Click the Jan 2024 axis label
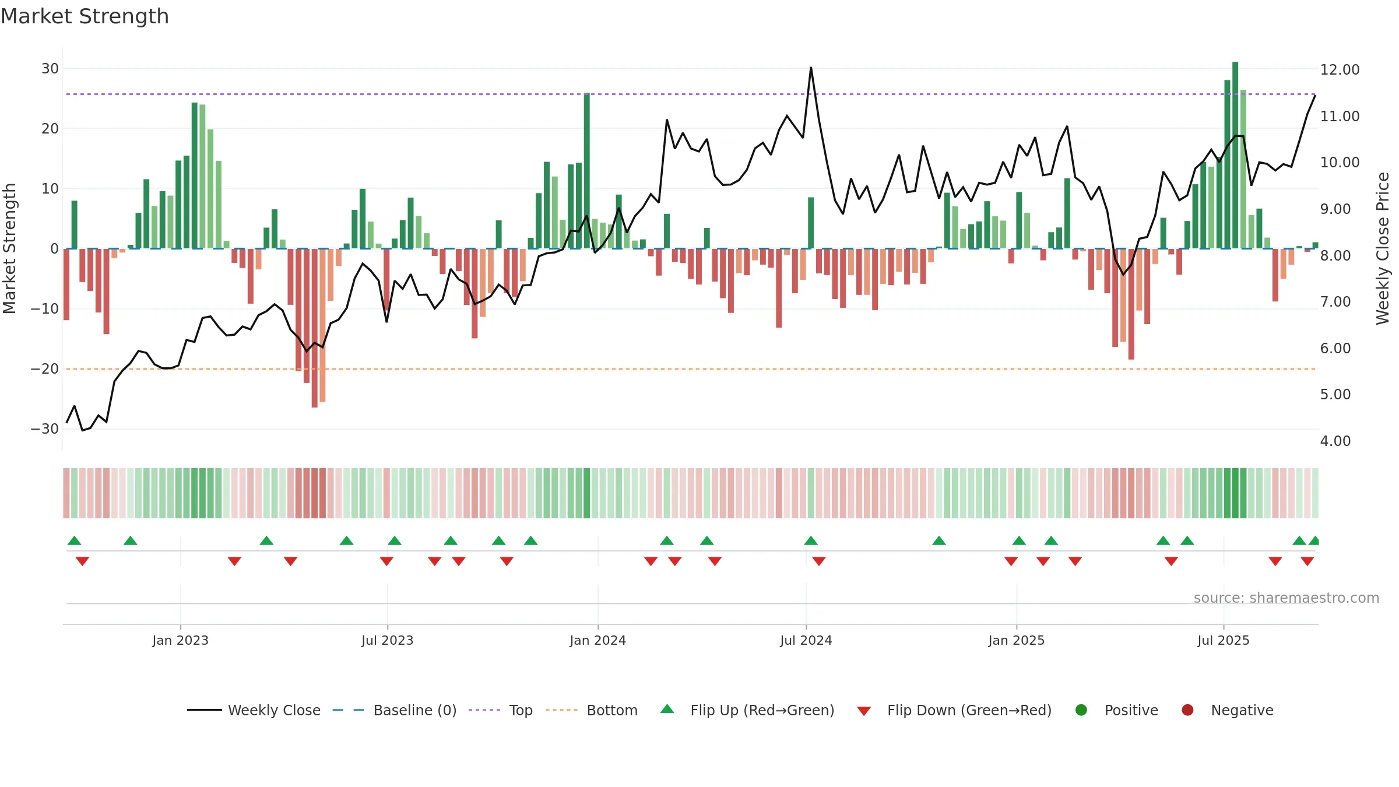Viewport: 1399px width, 787px height. [597, 640]
